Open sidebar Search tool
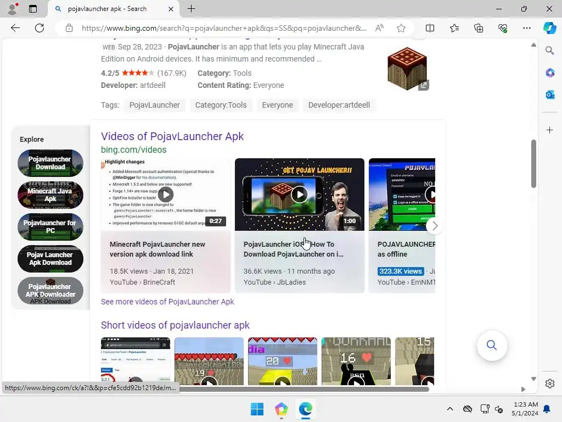This screenshot has width=562, height=422. pos(549,50)
